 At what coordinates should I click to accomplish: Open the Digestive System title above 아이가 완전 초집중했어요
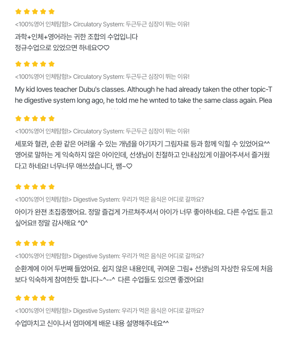click(x=109, y=199)
